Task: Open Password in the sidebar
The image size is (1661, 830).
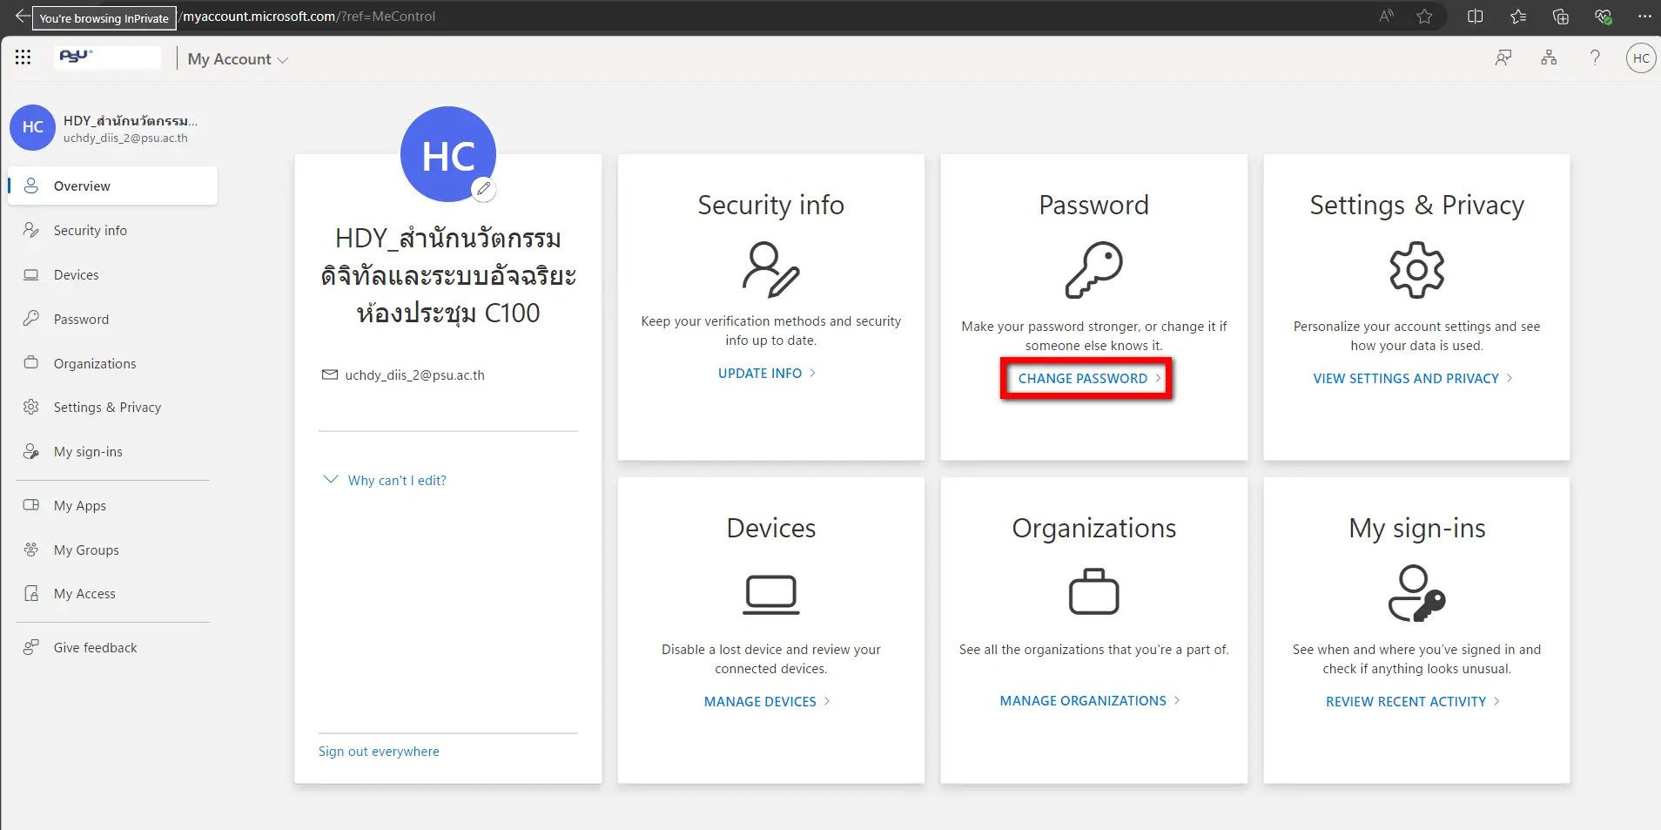Action: 112,319
